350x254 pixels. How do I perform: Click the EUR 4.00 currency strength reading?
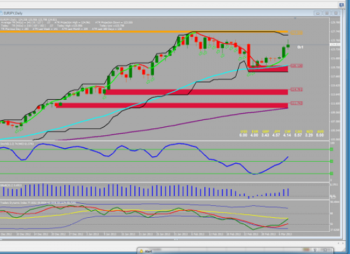(255, 133)
